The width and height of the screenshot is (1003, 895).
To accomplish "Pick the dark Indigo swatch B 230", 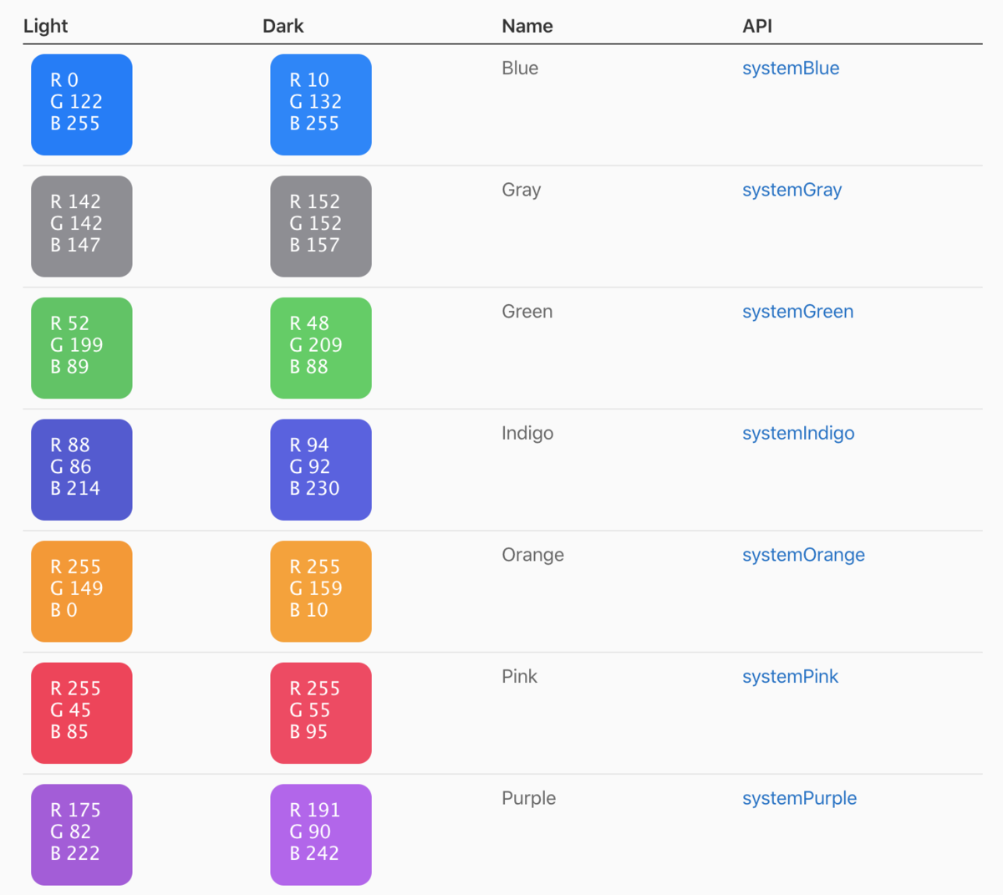I will pos(321,470).
